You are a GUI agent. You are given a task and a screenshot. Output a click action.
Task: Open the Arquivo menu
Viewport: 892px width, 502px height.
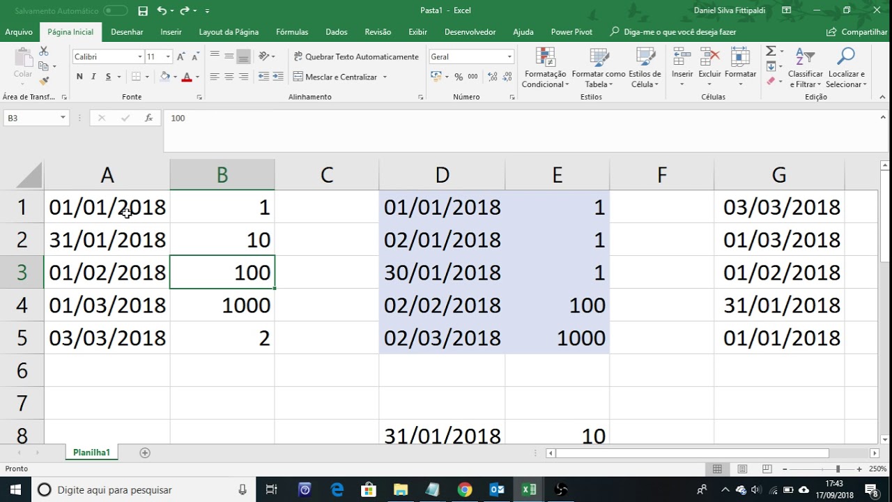pyautogui.click(x=19, y=32)
